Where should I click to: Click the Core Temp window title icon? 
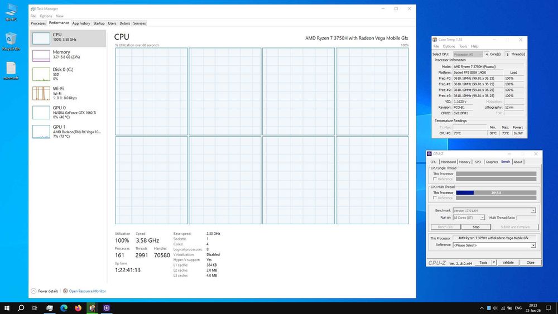[x=435, y=40]
